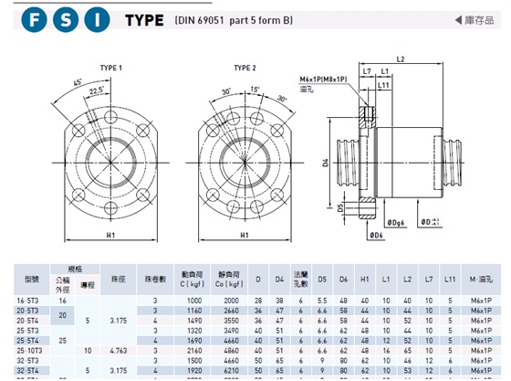
Task: Select the 靜負荷 Co (kgf) column header
Action: coord(229,280)
